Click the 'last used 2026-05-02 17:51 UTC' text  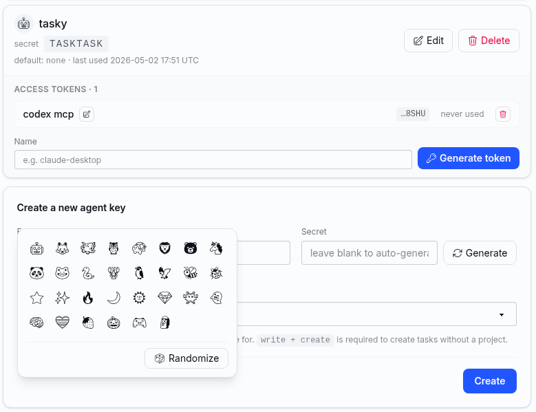click(x=136, y=61)
